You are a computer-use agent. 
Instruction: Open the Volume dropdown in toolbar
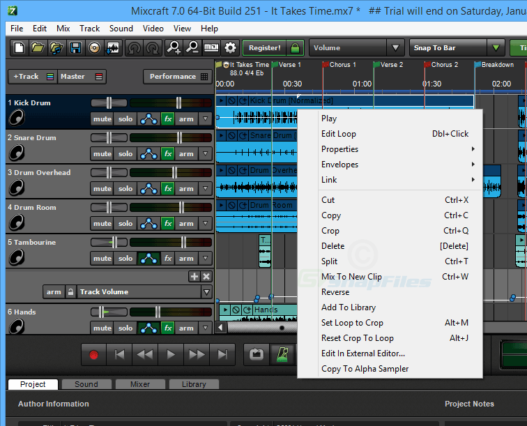(x=395, y=47)
